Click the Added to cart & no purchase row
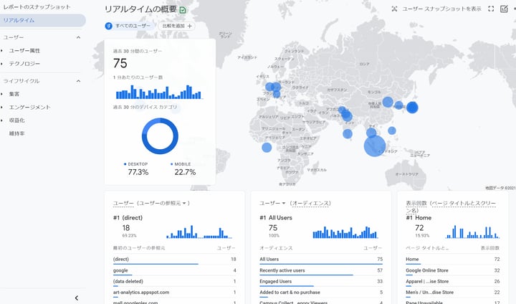The height and width of the screenshot is (304, 516). pyautogui.click(x=321, y=293)
